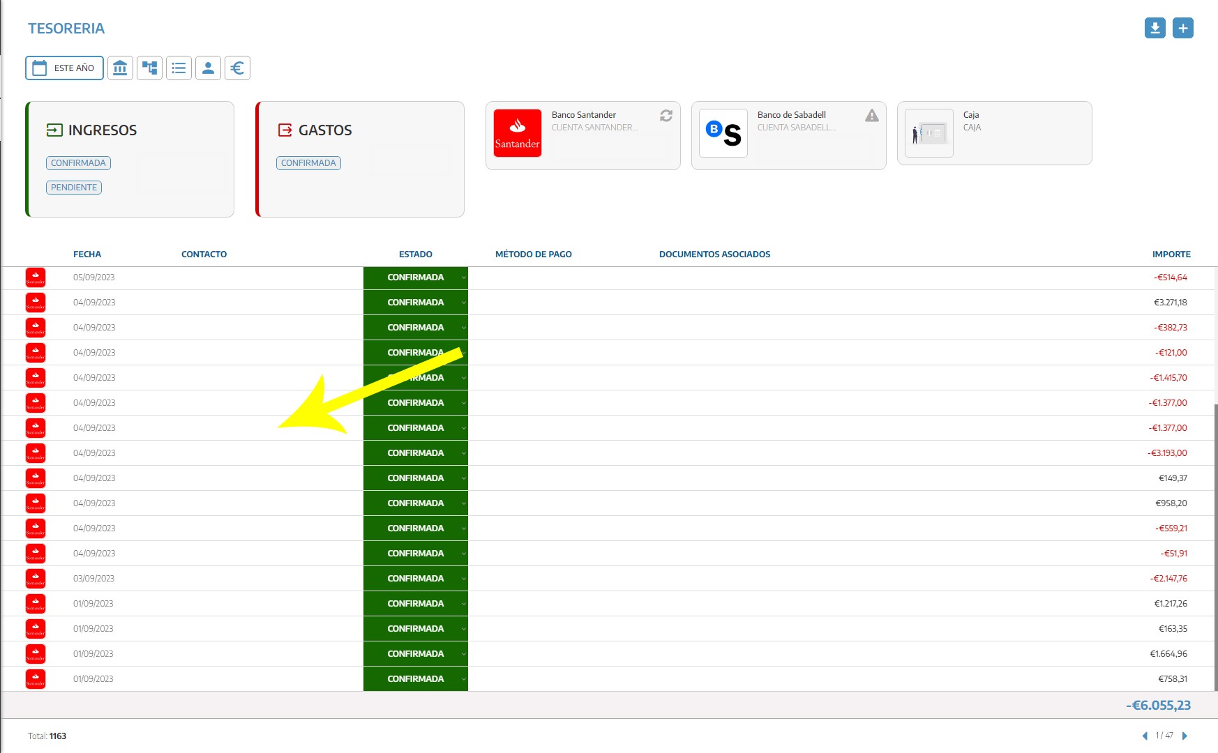Toggle CONFIRMADA filter under INGRESOS
1218x753 pixels.
coord(78,163)
